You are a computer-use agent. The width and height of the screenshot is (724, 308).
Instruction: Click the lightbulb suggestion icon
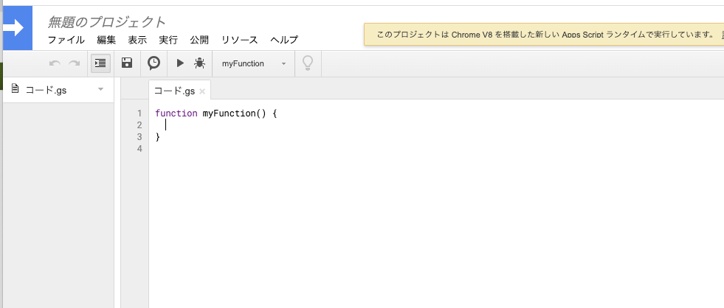pos(308,63)
